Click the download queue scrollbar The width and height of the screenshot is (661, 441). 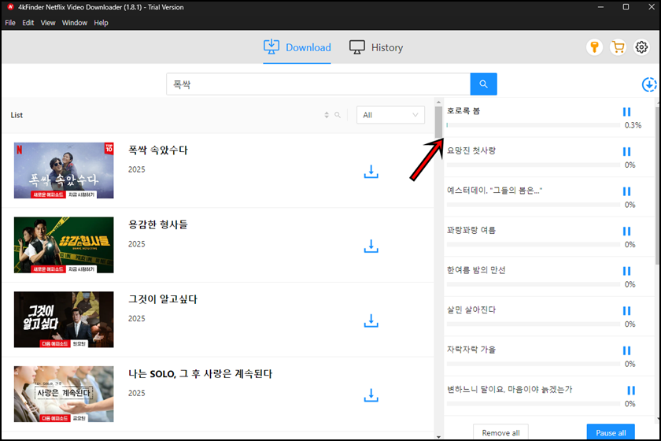(658, 186)
